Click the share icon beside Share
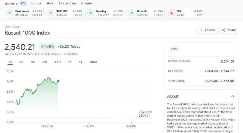The height and width of the screenshot is (133, 243). click(224, 30)
